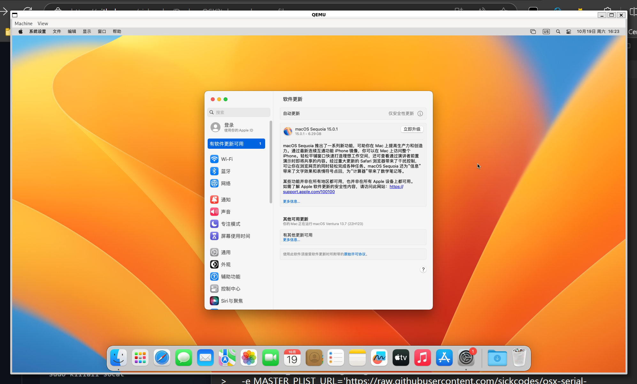The image size is (637, 384).
Task: Open 外观 settings in sidebar
Action: pyautogui.click(x=236, y=264)
